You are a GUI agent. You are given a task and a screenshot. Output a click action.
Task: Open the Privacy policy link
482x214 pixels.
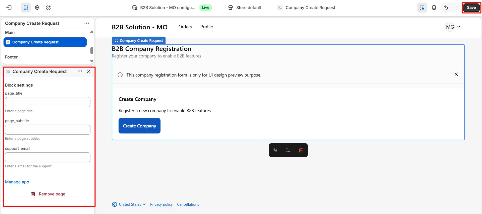[161, 204]
